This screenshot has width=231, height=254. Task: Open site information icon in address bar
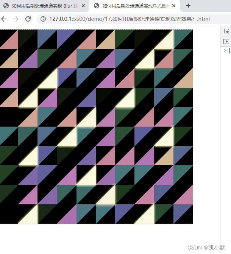(x=43, y=19)
